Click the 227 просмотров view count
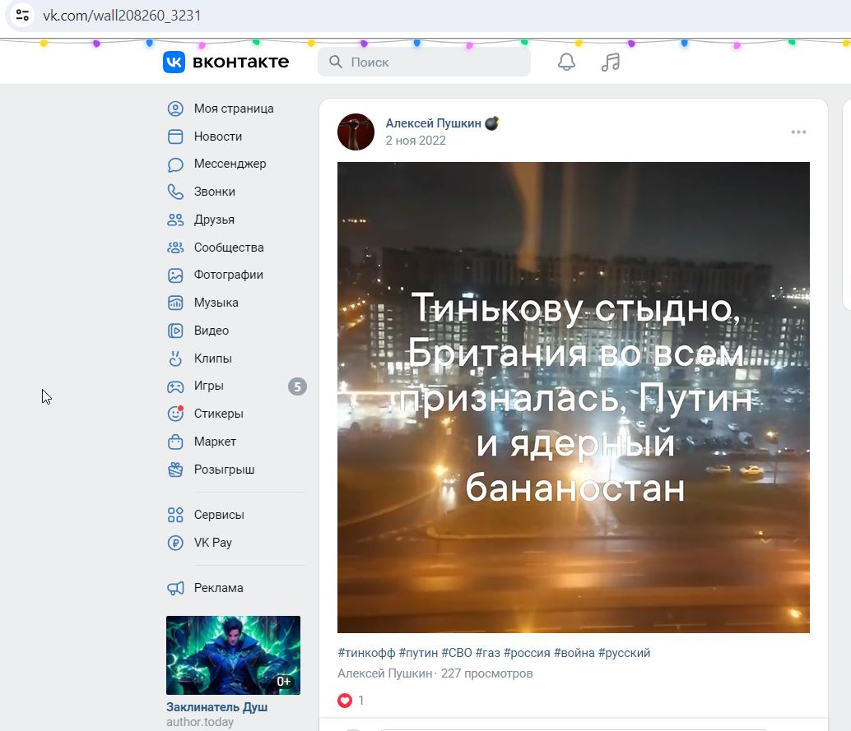The height and width of the screenshot is (731, 851). [487, 673]
